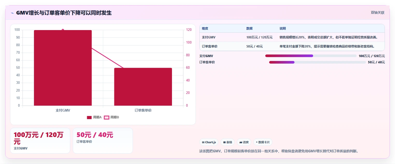Screen dimensions: 395x164
Task: Click 100万元 / 120万元 value beside progress bar
Action: (x=372, y=56)
